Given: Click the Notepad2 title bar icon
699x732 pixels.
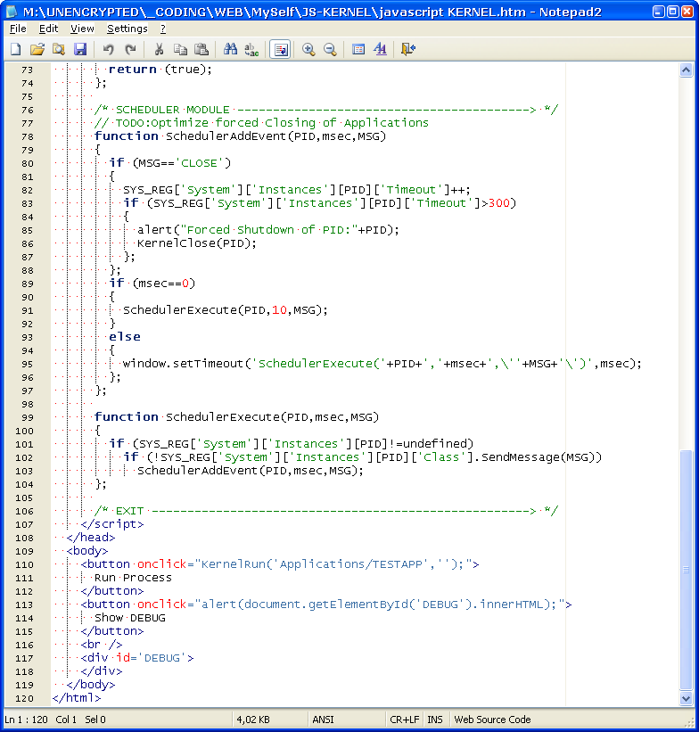Looking at the screenshot, I should point(12,12).
